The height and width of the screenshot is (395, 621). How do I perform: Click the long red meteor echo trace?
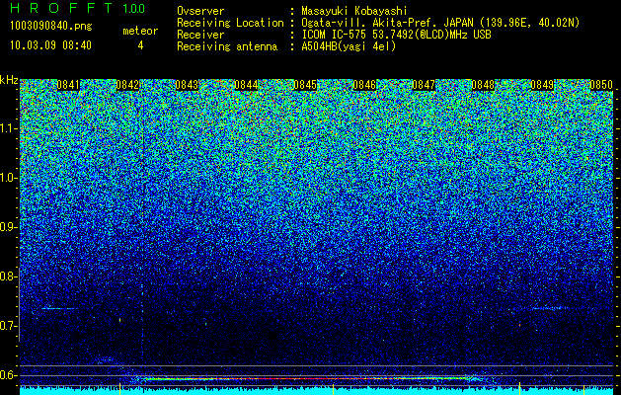click(309, 379)
